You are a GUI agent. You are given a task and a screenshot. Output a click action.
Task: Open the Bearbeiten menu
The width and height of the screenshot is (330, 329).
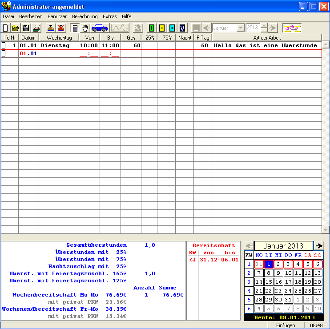click(x=31, y=16)
